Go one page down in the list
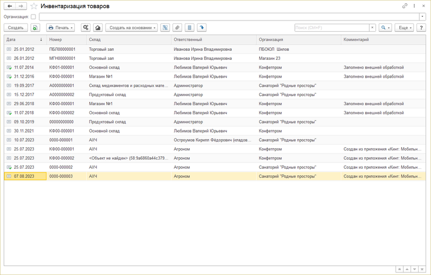Screen dimensions: 431x275 (x=414, y=269)
